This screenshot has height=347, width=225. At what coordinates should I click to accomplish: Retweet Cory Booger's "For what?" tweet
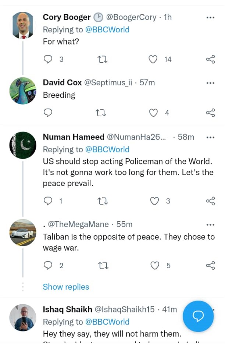click(x=101, y=59)
